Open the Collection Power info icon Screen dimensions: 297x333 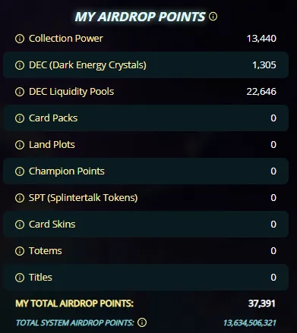20,39
